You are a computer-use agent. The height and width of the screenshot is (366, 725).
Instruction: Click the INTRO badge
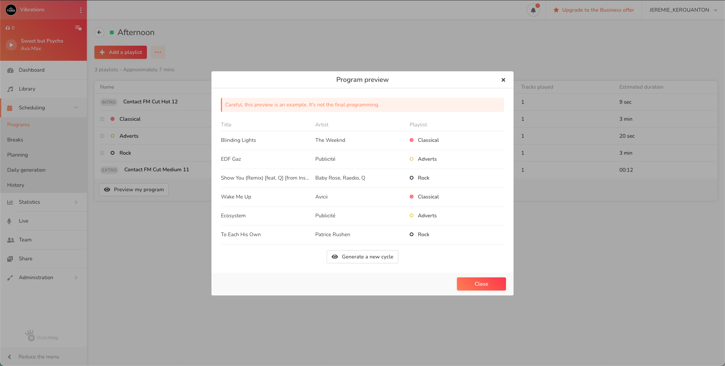click(x=109, y=102)
